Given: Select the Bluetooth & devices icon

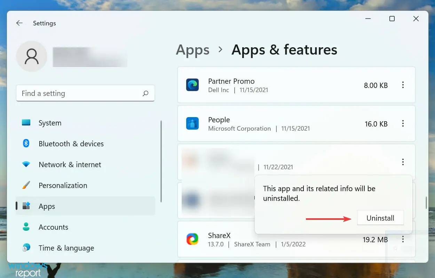Looking at the screenshot, I should coord(26,143).
